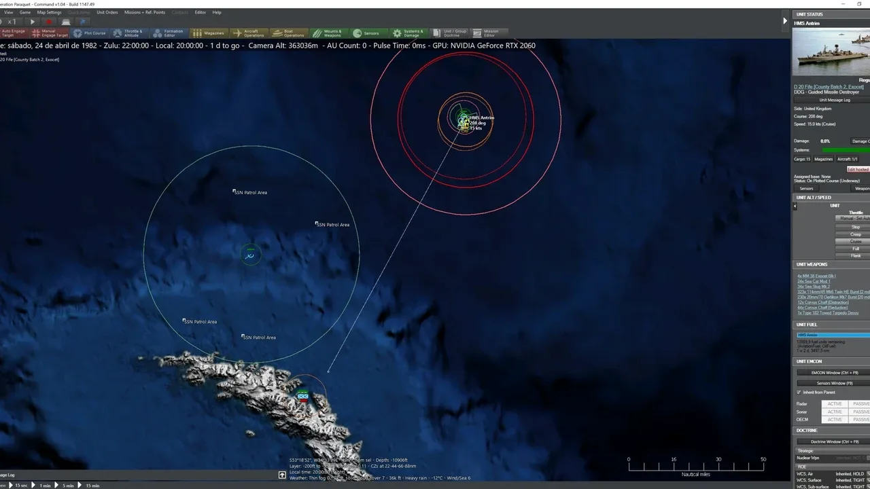Click the Unit Message Log button
This screenshot has height=489, width=870.
pyautogui.click(x=834, y=100)
